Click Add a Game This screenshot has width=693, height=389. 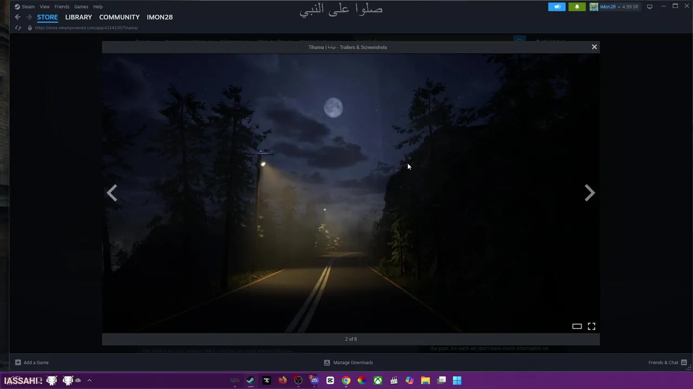click(32, 363)
